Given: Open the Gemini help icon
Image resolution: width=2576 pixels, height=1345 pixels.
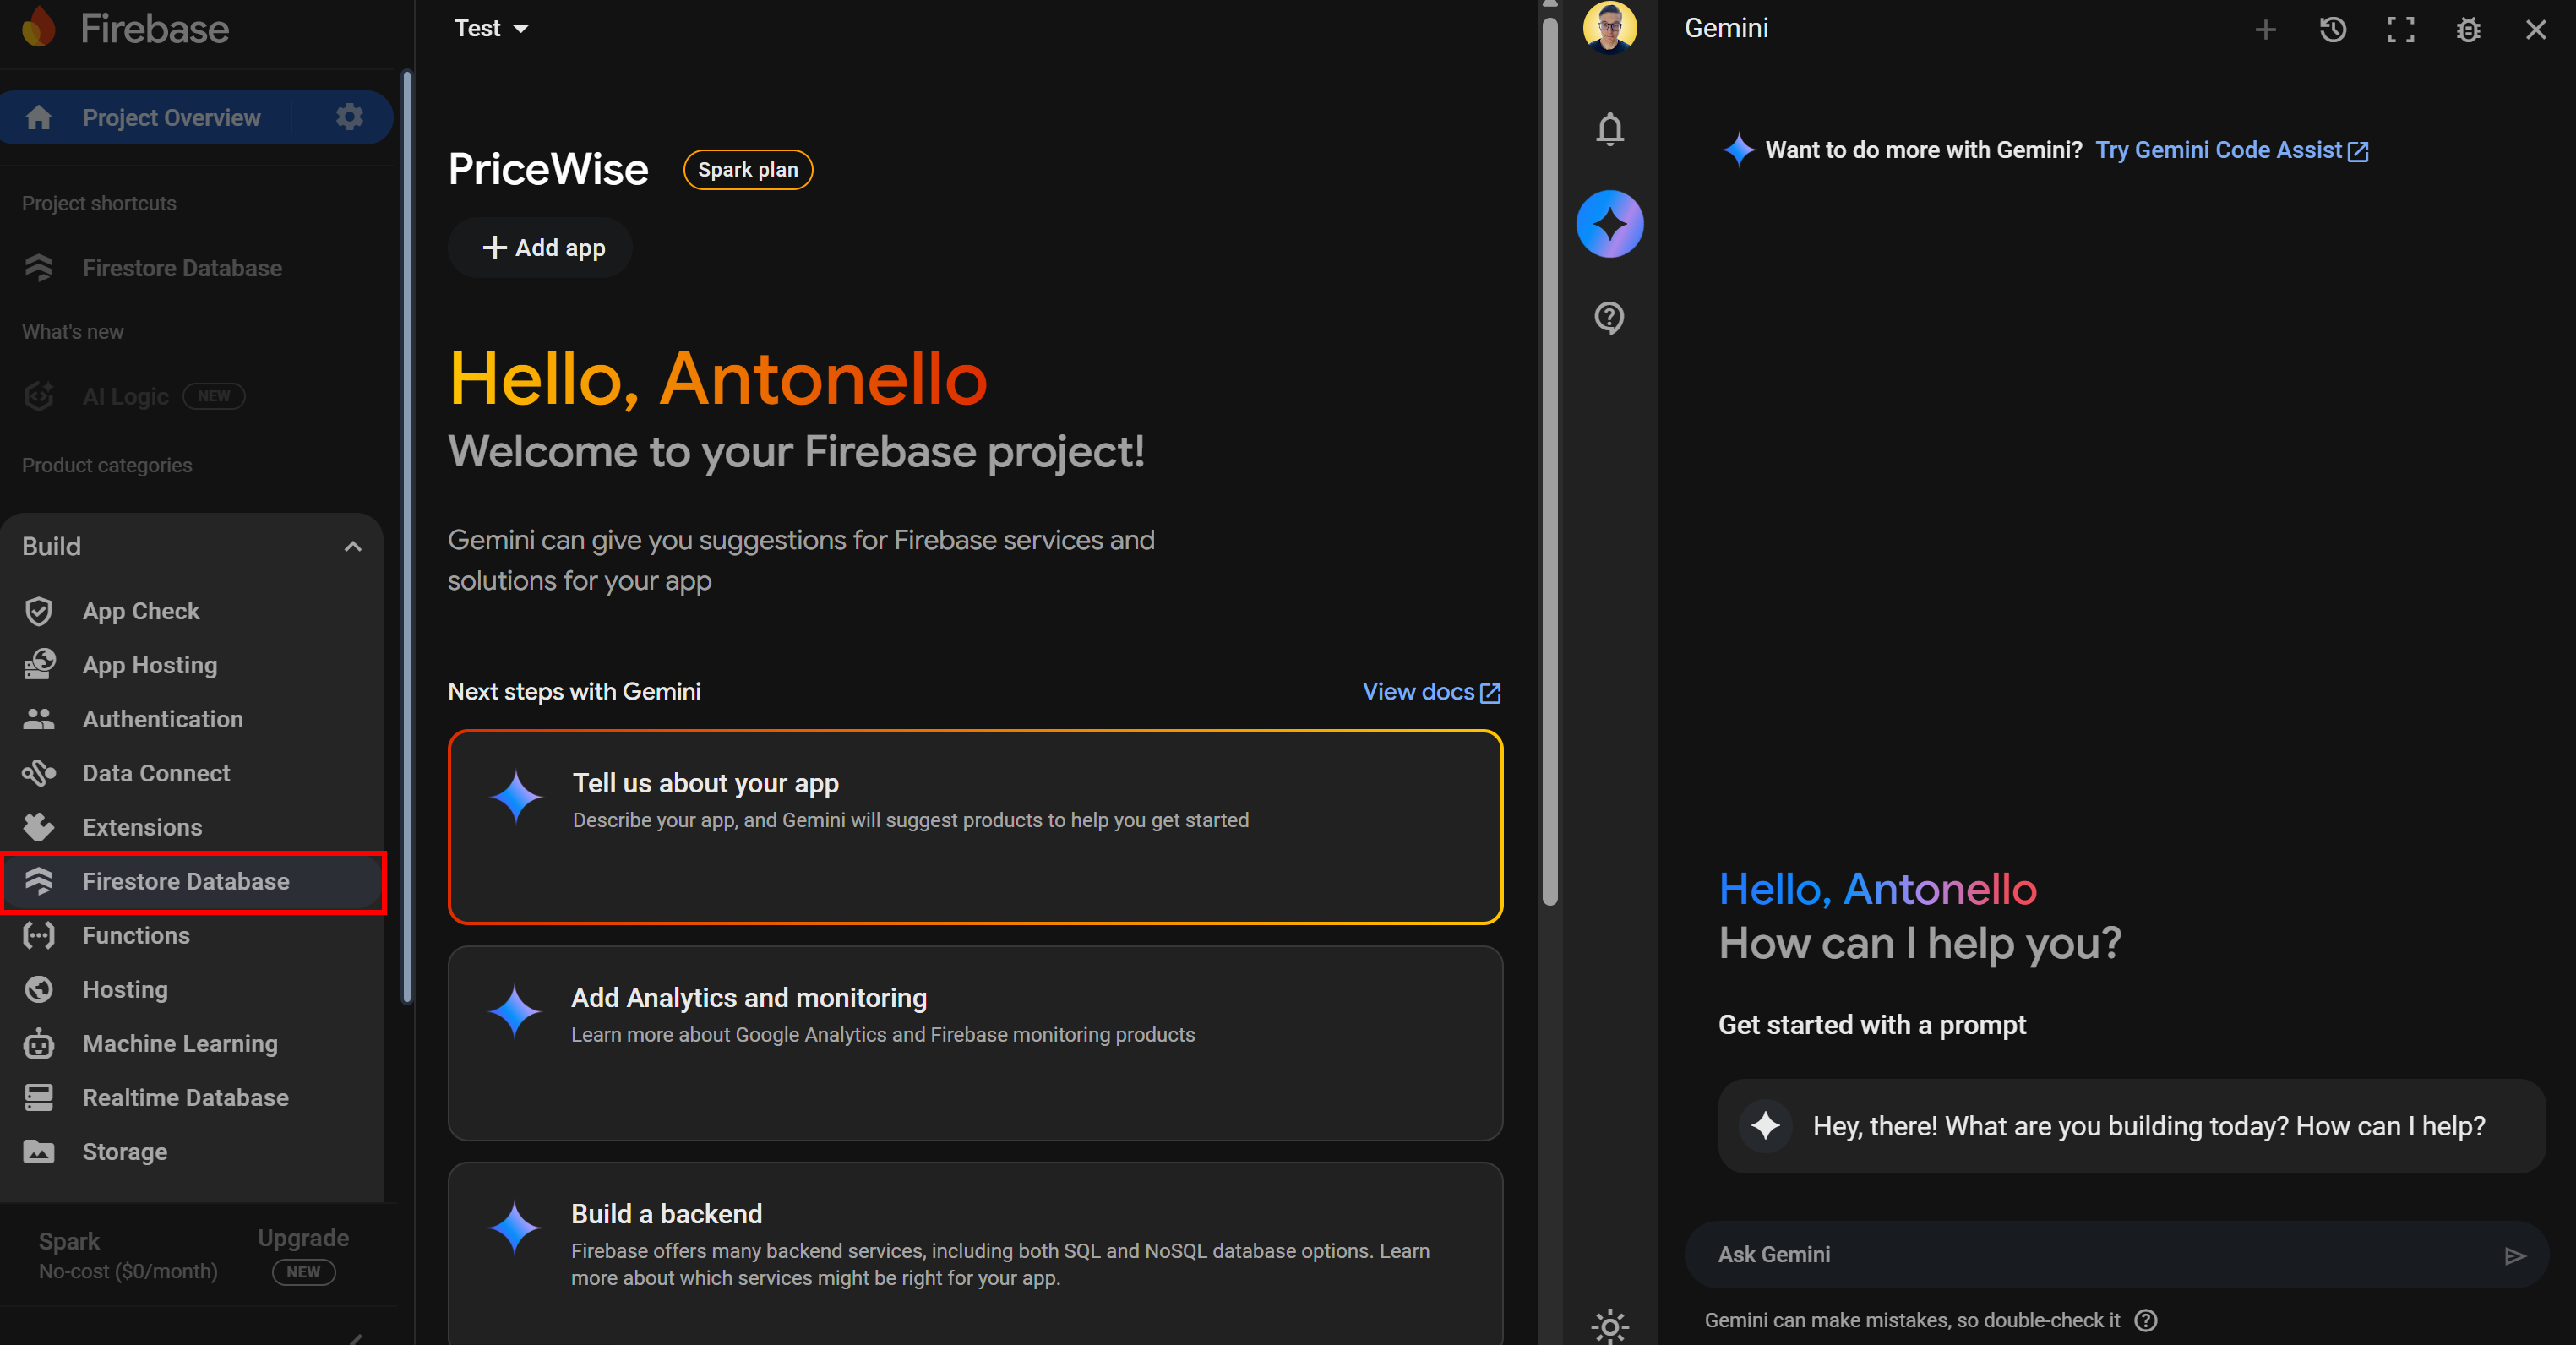Looking at the screenshot, I should (x=1609, y=318).
